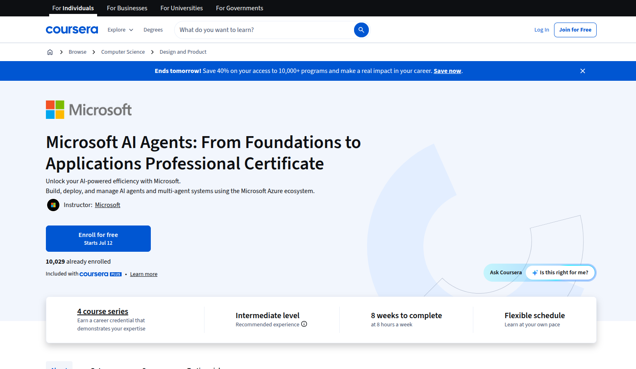636x369 pixels.
Task: Expand the Explore dropdown menu
Action: pyautogui.click(x=120, y=30)
